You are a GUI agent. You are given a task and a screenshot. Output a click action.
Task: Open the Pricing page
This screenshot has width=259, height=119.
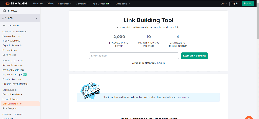pyautogui.click(x=50, y=4)
